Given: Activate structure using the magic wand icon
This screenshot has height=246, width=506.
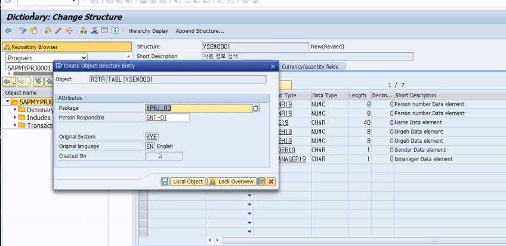Looking at the screenshot, I should tap(58, 30).
